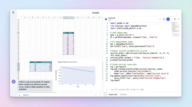192x107 pixels.
Task: Click the line with q.output(survival_probs)
Action: tap(122, 60)
